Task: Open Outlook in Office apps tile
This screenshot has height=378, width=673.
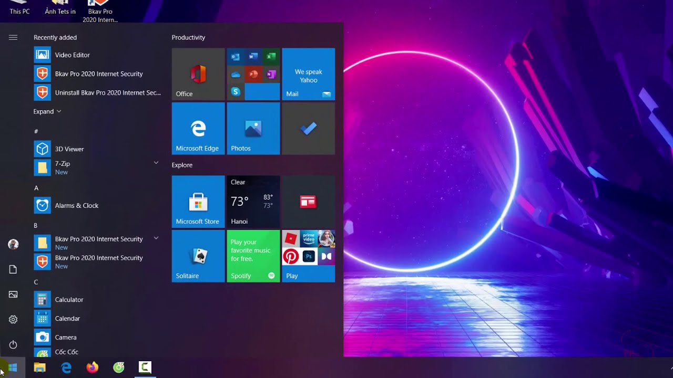Action: point(236,57)
